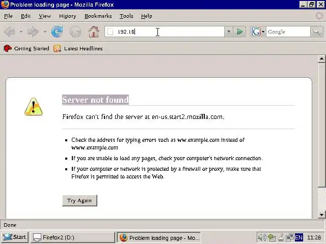This screenshot has width=326, height=244.
Task: Click the network connection tray icon
Action: [x=290, y=237]
